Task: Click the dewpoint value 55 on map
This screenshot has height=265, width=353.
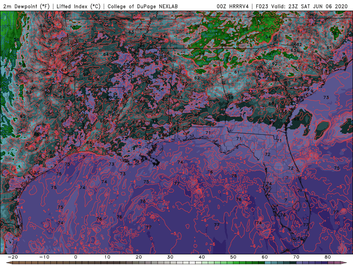Action: coord(245,30)
